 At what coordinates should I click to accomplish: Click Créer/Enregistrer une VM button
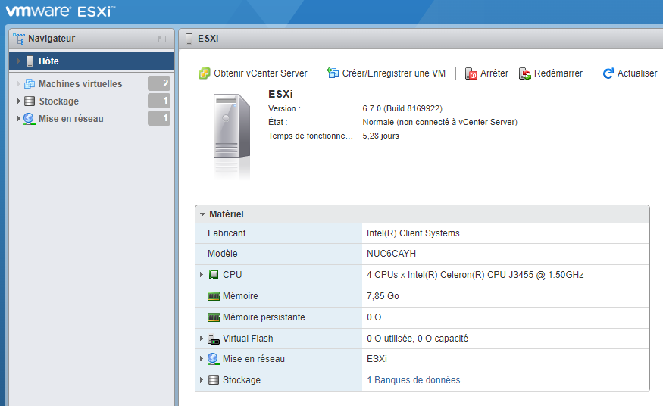coord(386,73)
